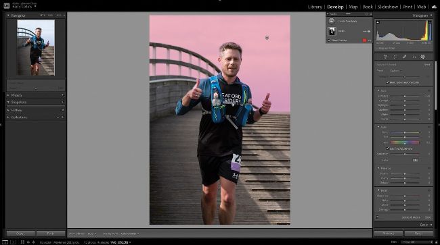Select the Red Eye Correction tool icon
The width and height of the screenshot is (440, 245).
[414, 57]
